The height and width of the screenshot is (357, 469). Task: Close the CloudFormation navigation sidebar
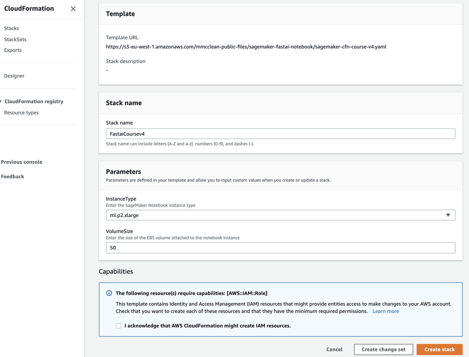tap(73, 8)
